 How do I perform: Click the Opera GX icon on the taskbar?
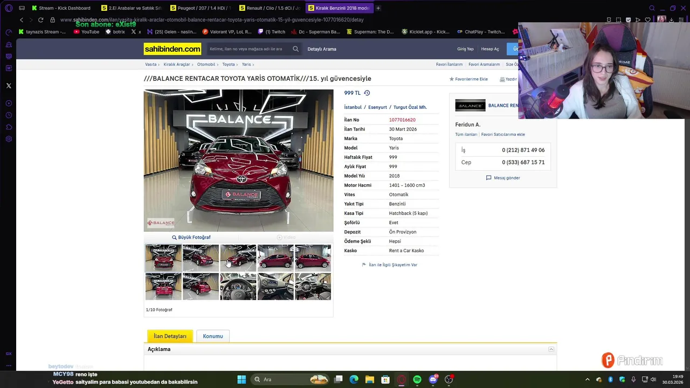point(401,379)
